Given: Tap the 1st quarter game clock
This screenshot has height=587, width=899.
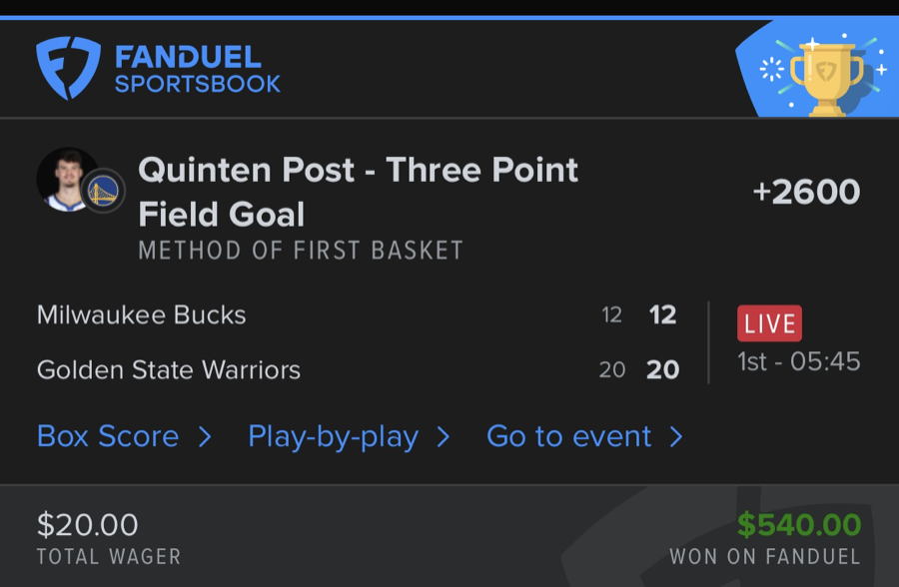Looking at the screenshot, I should point(799,361).
